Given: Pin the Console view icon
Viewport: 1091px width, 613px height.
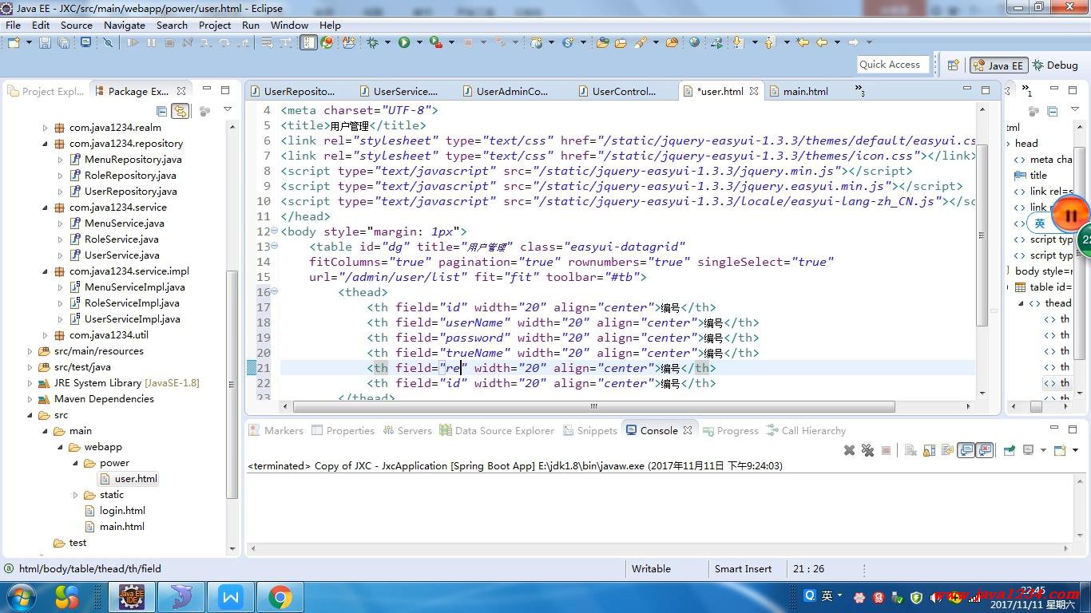Looking at the screenshot, I should coord(1010,450).
